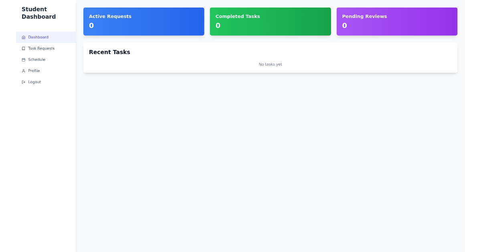Navigate to Task Requests

tap(42, 48)
